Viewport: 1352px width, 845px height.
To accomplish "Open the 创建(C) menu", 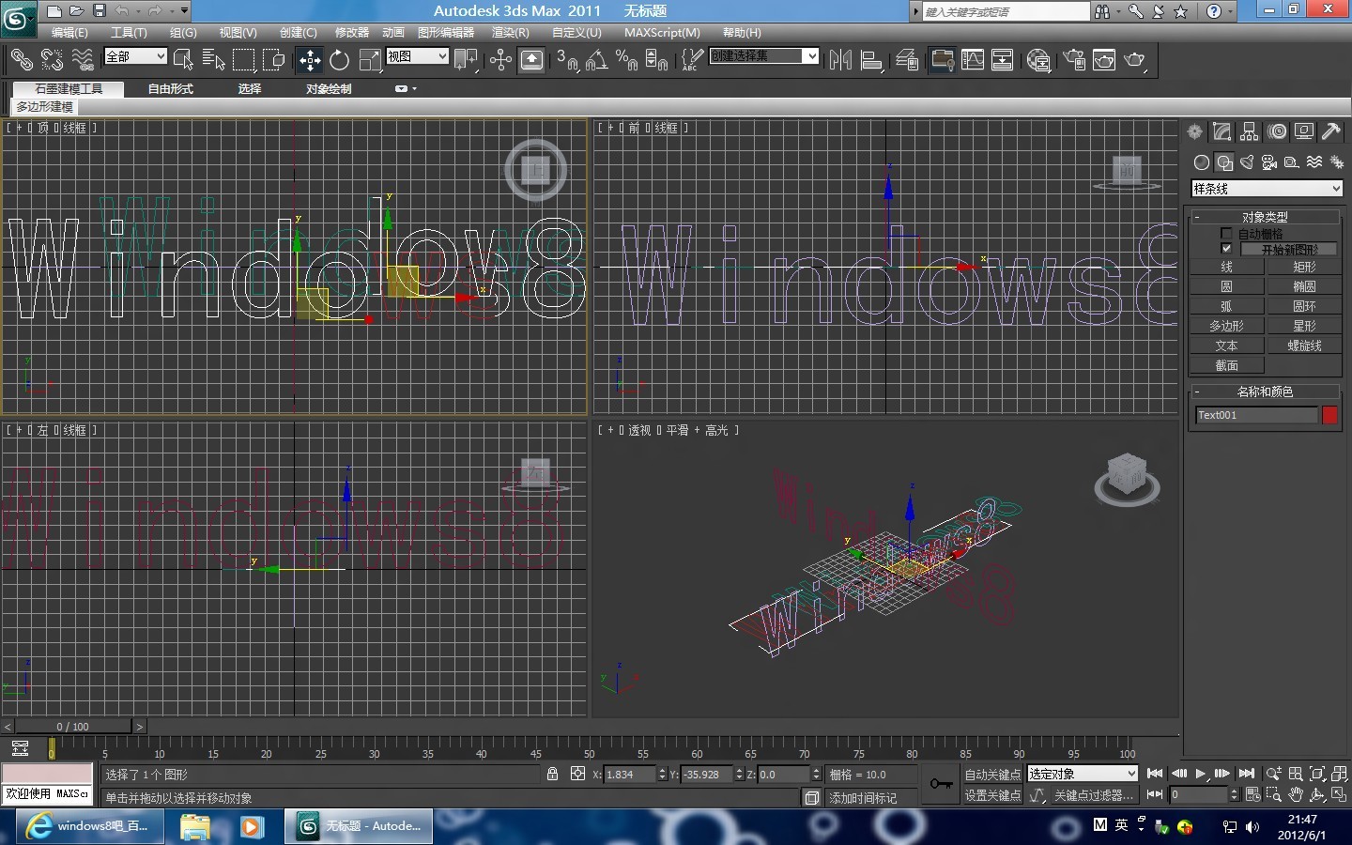I will 298,33.
